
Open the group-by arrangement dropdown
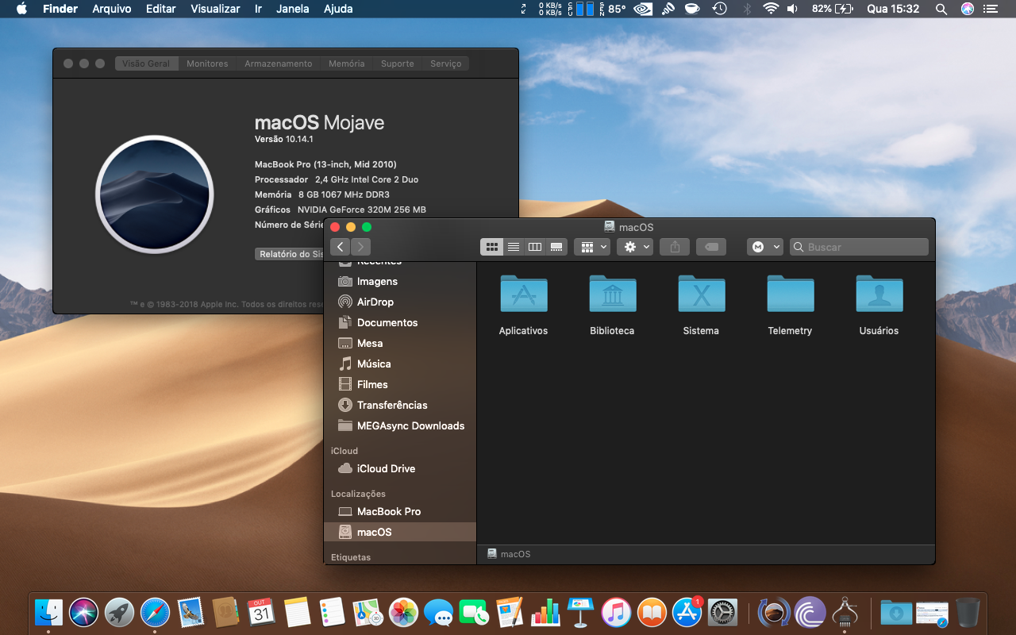[592, 247]
